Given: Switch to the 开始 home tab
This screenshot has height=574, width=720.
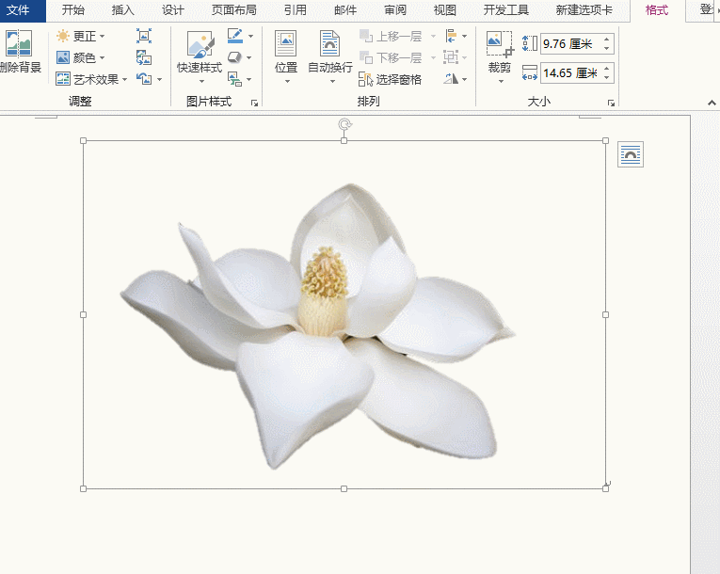Looking at the screenshot, I should coord(73,10).
